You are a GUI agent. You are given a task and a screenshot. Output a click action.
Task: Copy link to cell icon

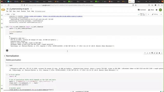point(150,53)
